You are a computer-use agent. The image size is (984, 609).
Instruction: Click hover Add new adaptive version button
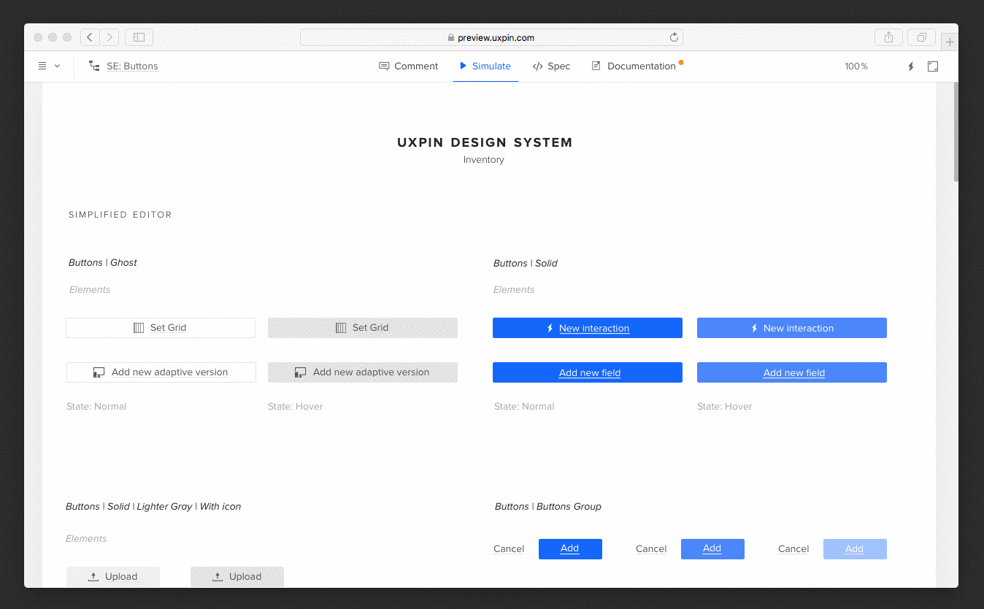pyautogui.click(x=363, y=372)
